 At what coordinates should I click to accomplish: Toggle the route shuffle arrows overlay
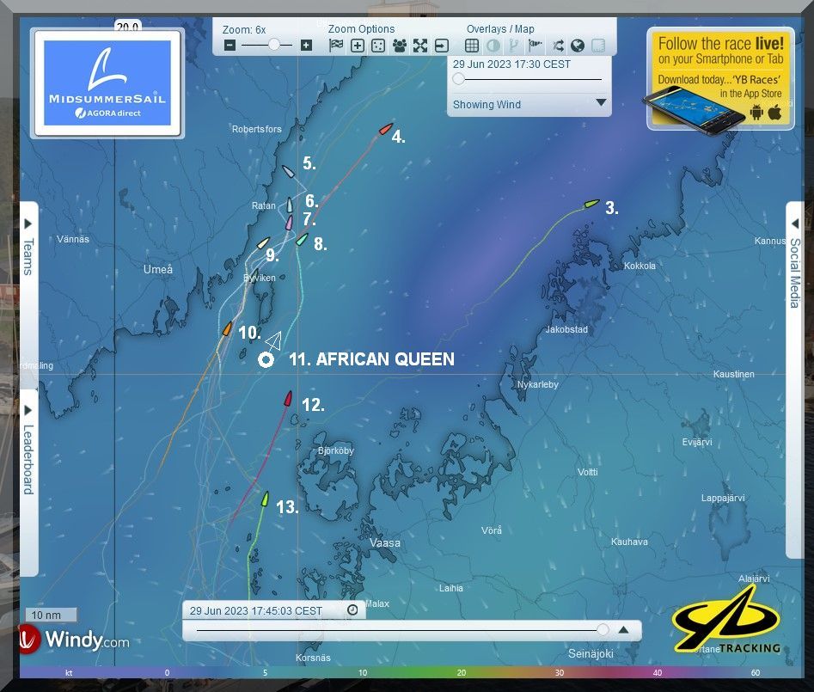click(x=557, y=46)
